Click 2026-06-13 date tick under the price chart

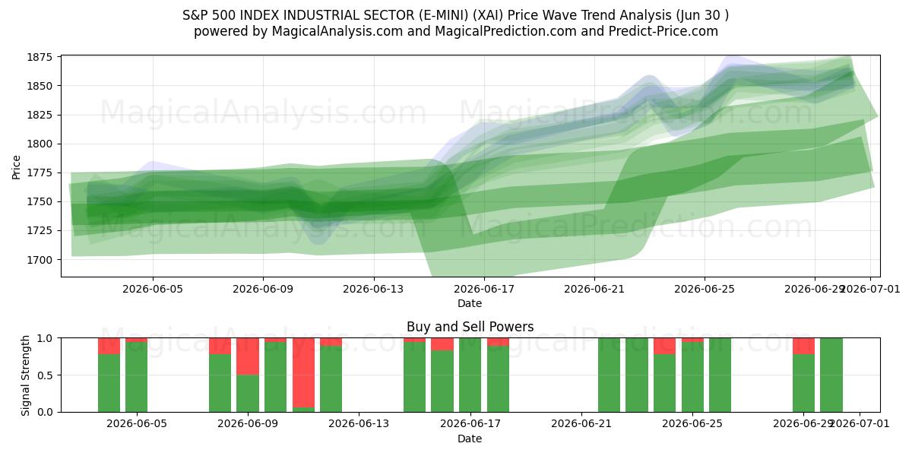point(373,289)
